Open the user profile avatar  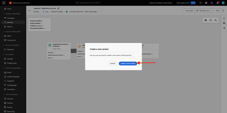click(x=223, y=3)
